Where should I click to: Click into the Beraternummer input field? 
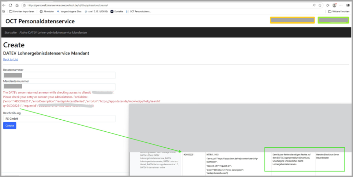[59, 75]
